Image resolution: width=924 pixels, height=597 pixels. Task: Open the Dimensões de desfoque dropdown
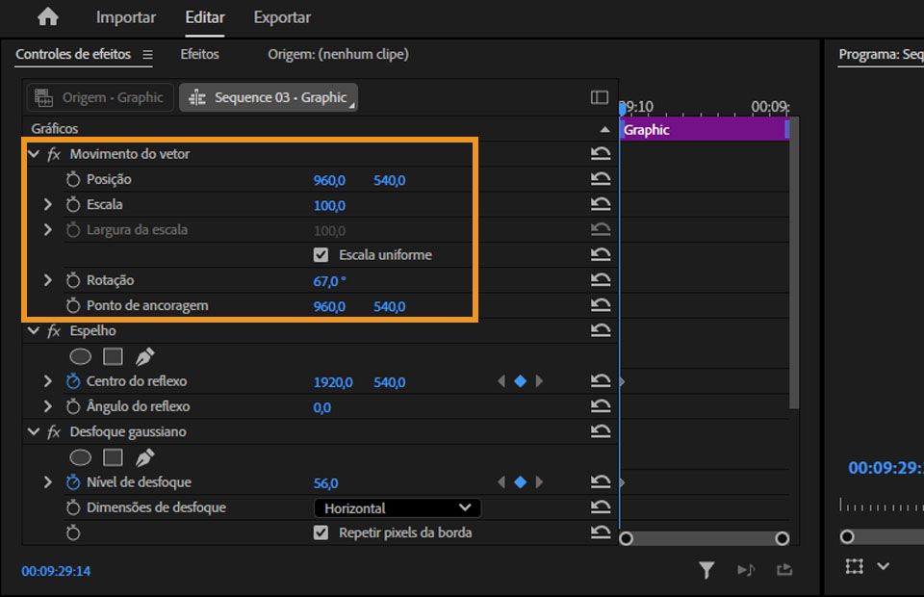pyautogui.click(x=397, y=507)
